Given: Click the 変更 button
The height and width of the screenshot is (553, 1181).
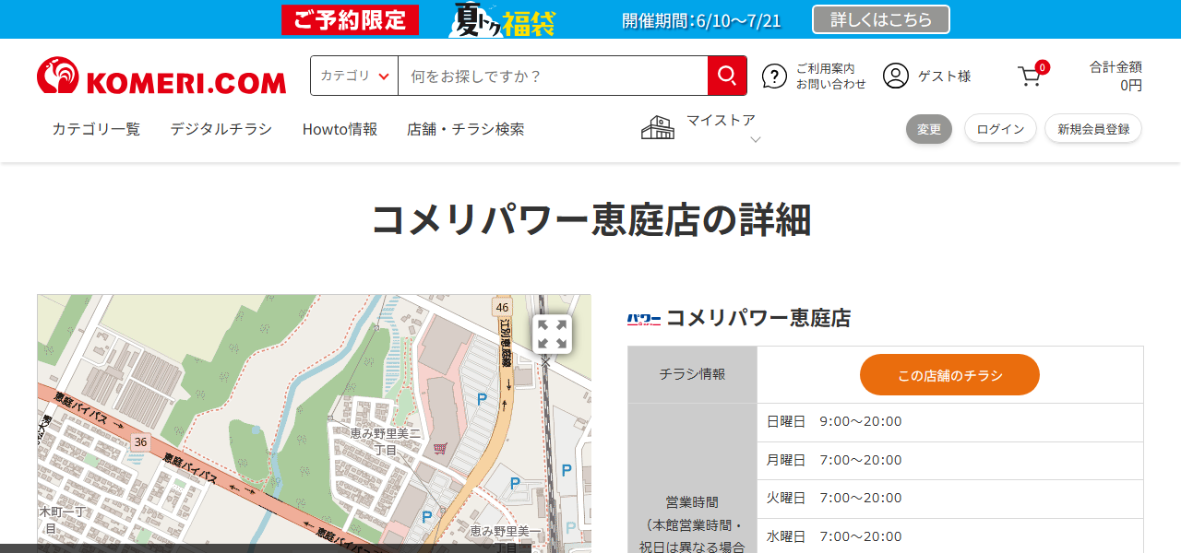Looking at the screenshot, I should pos(929,129).
